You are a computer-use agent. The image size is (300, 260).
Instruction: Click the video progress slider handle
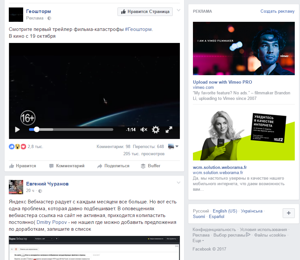pos(37,130)
